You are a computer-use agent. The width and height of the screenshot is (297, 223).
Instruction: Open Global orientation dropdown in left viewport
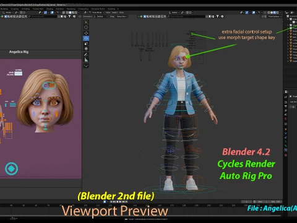click(7, 12)
